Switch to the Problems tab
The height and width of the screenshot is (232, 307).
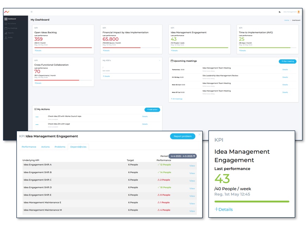pyautogui.click(x=60, y=147)
